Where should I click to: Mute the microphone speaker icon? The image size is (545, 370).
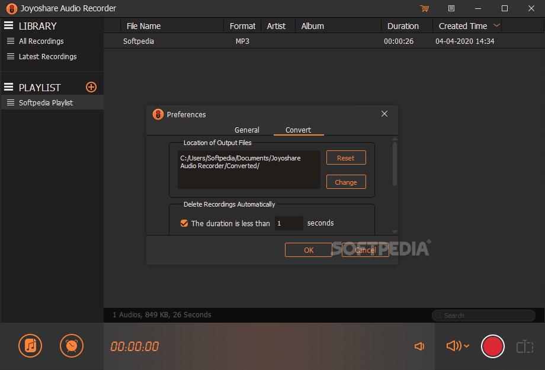[x=419, y=346]
